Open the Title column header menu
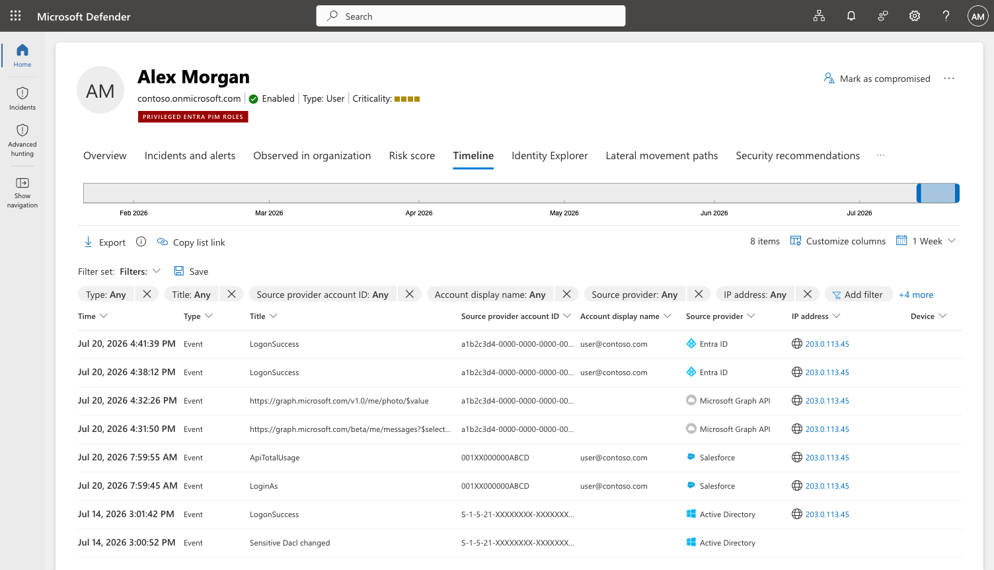 coord(264,316)
